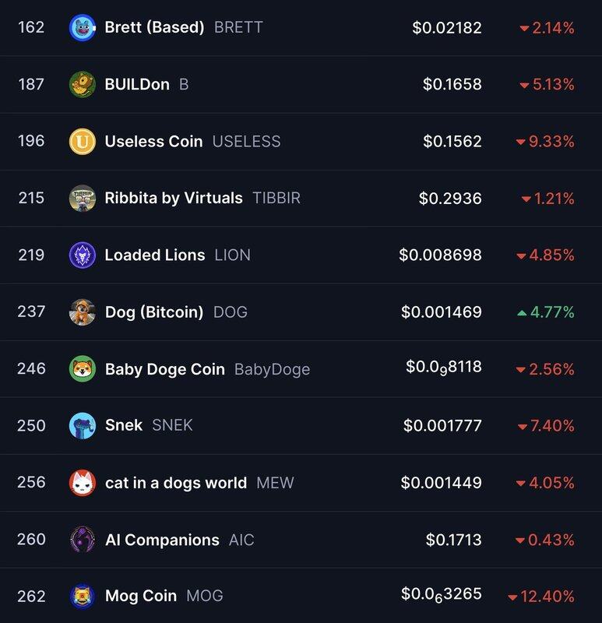Viewport: 602px width, 623px height.
Task: Select the Useless Coin gold icon
Action: click(x=83, y=141)
